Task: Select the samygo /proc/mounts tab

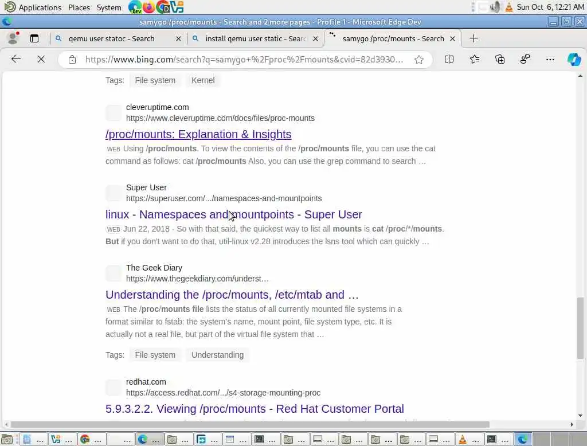Action: coord(392,38)
